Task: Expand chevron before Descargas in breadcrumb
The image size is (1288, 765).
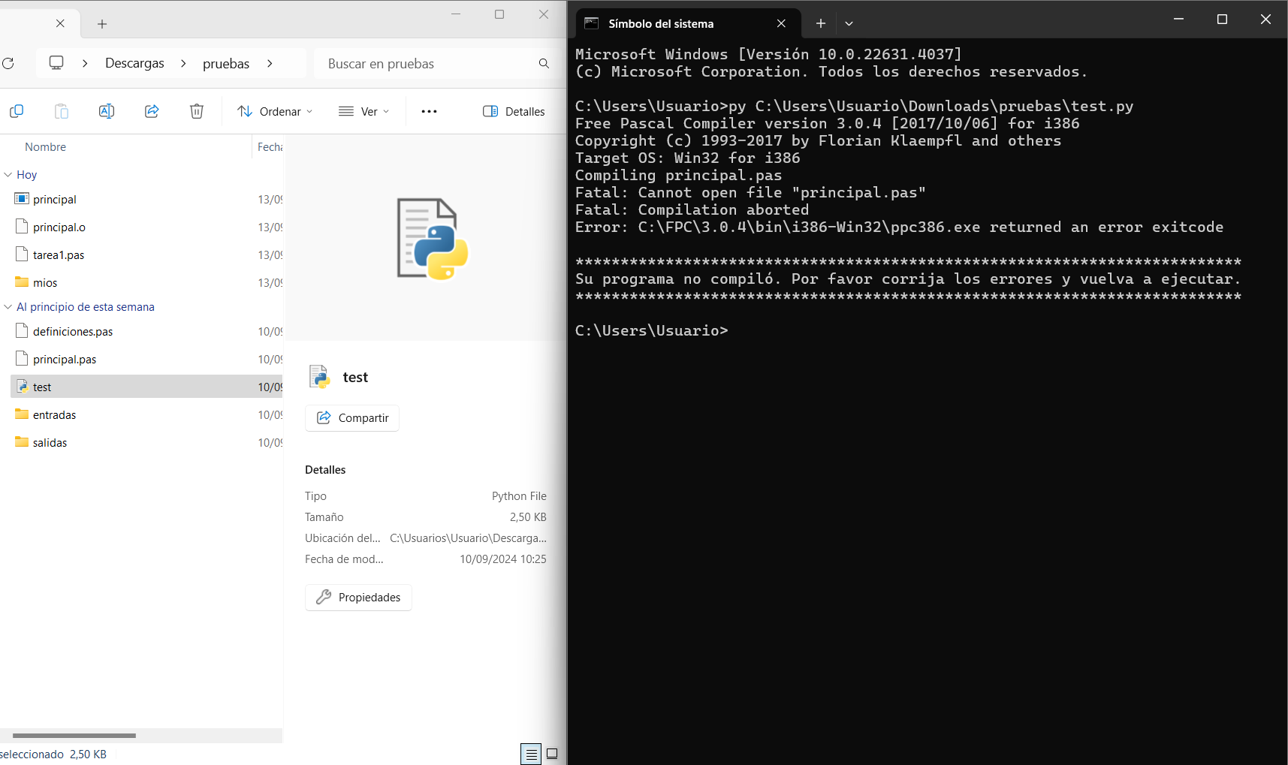Action: (85, 63)
